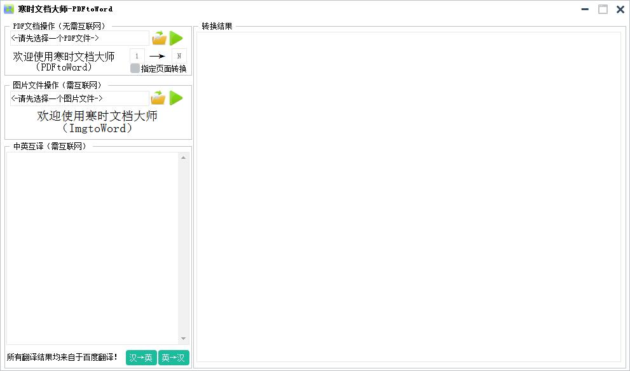Click the 所有翻译结果均来自于百度翻译 notice text

62,357
